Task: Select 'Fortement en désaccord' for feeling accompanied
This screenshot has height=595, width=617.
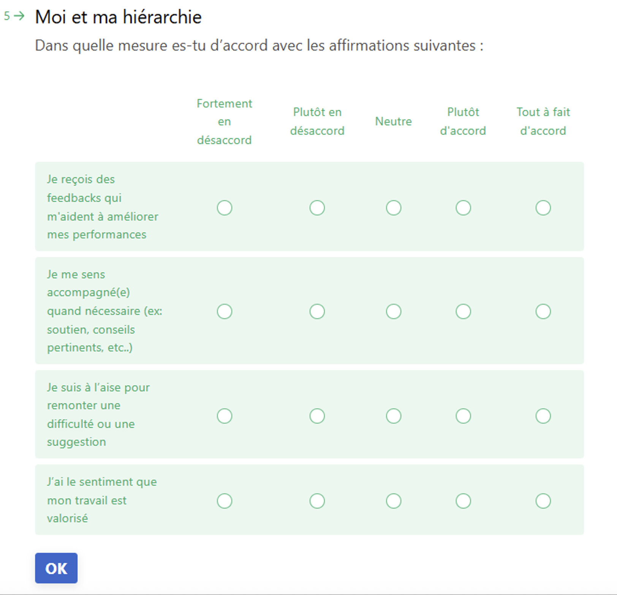Action: pyautogui.click(x=224, y=311)
